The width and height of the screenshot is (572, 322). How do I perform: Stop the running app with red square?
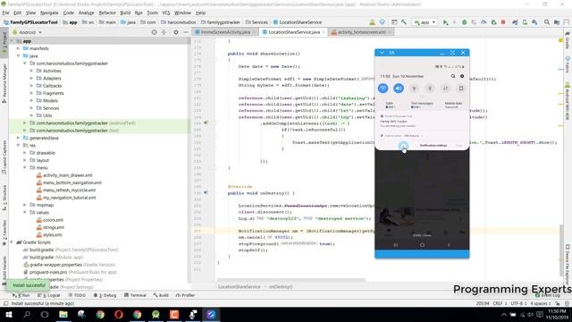click(x=503, y=22)
